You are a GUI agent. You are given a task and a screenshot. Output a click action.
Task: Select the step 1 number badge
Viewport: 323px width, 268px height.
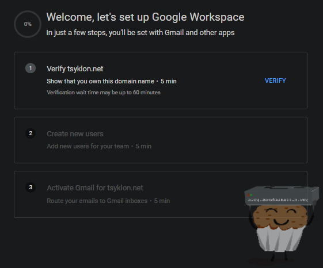click(x=31, y=68)
